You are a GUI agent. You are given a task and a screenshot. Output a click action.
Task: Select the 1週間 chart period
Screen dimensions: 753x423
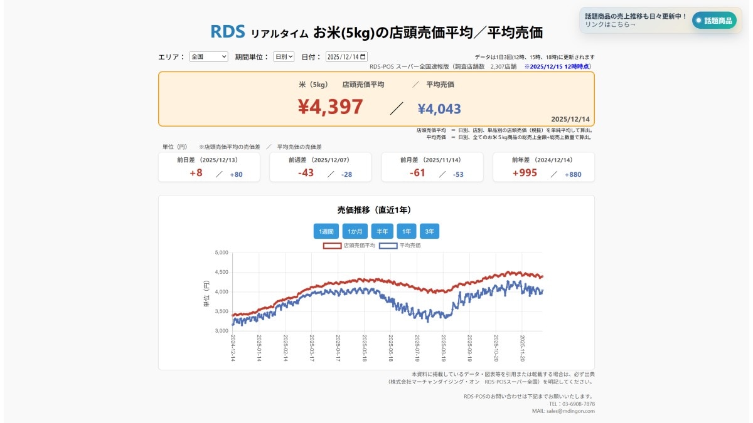[326, 231]
